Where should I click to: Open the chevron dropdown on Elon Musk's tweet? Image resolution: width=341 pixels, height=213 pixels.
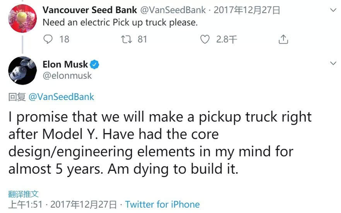click(x=333, y=64)
